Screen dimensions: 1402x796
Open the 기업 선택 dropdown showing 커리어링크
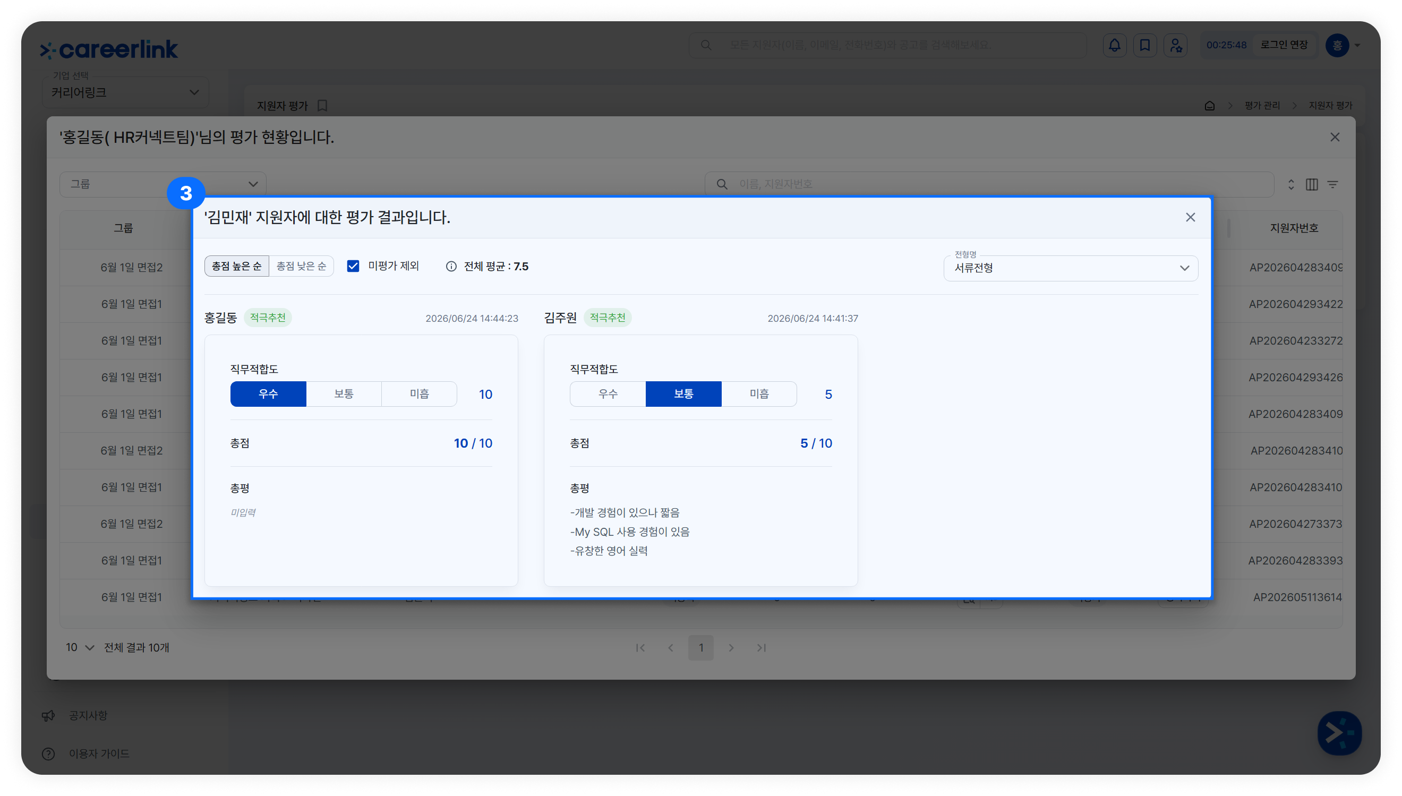pyautogui.click(x=125, y=92)
